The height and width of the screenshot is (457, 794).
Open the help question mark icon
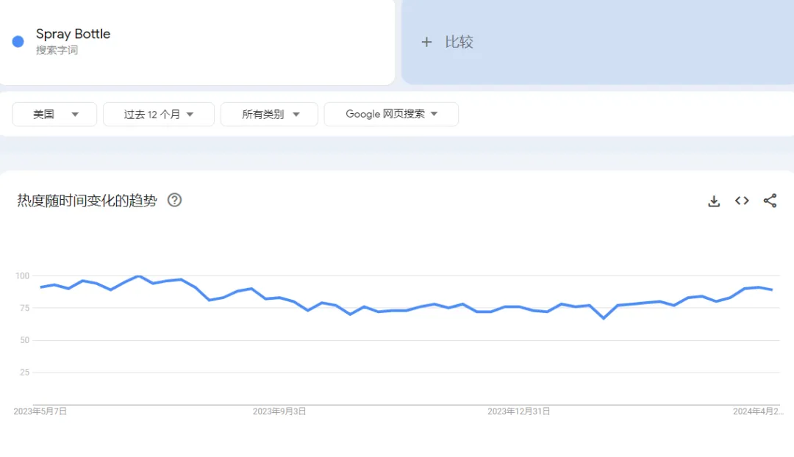click(174, 200)
